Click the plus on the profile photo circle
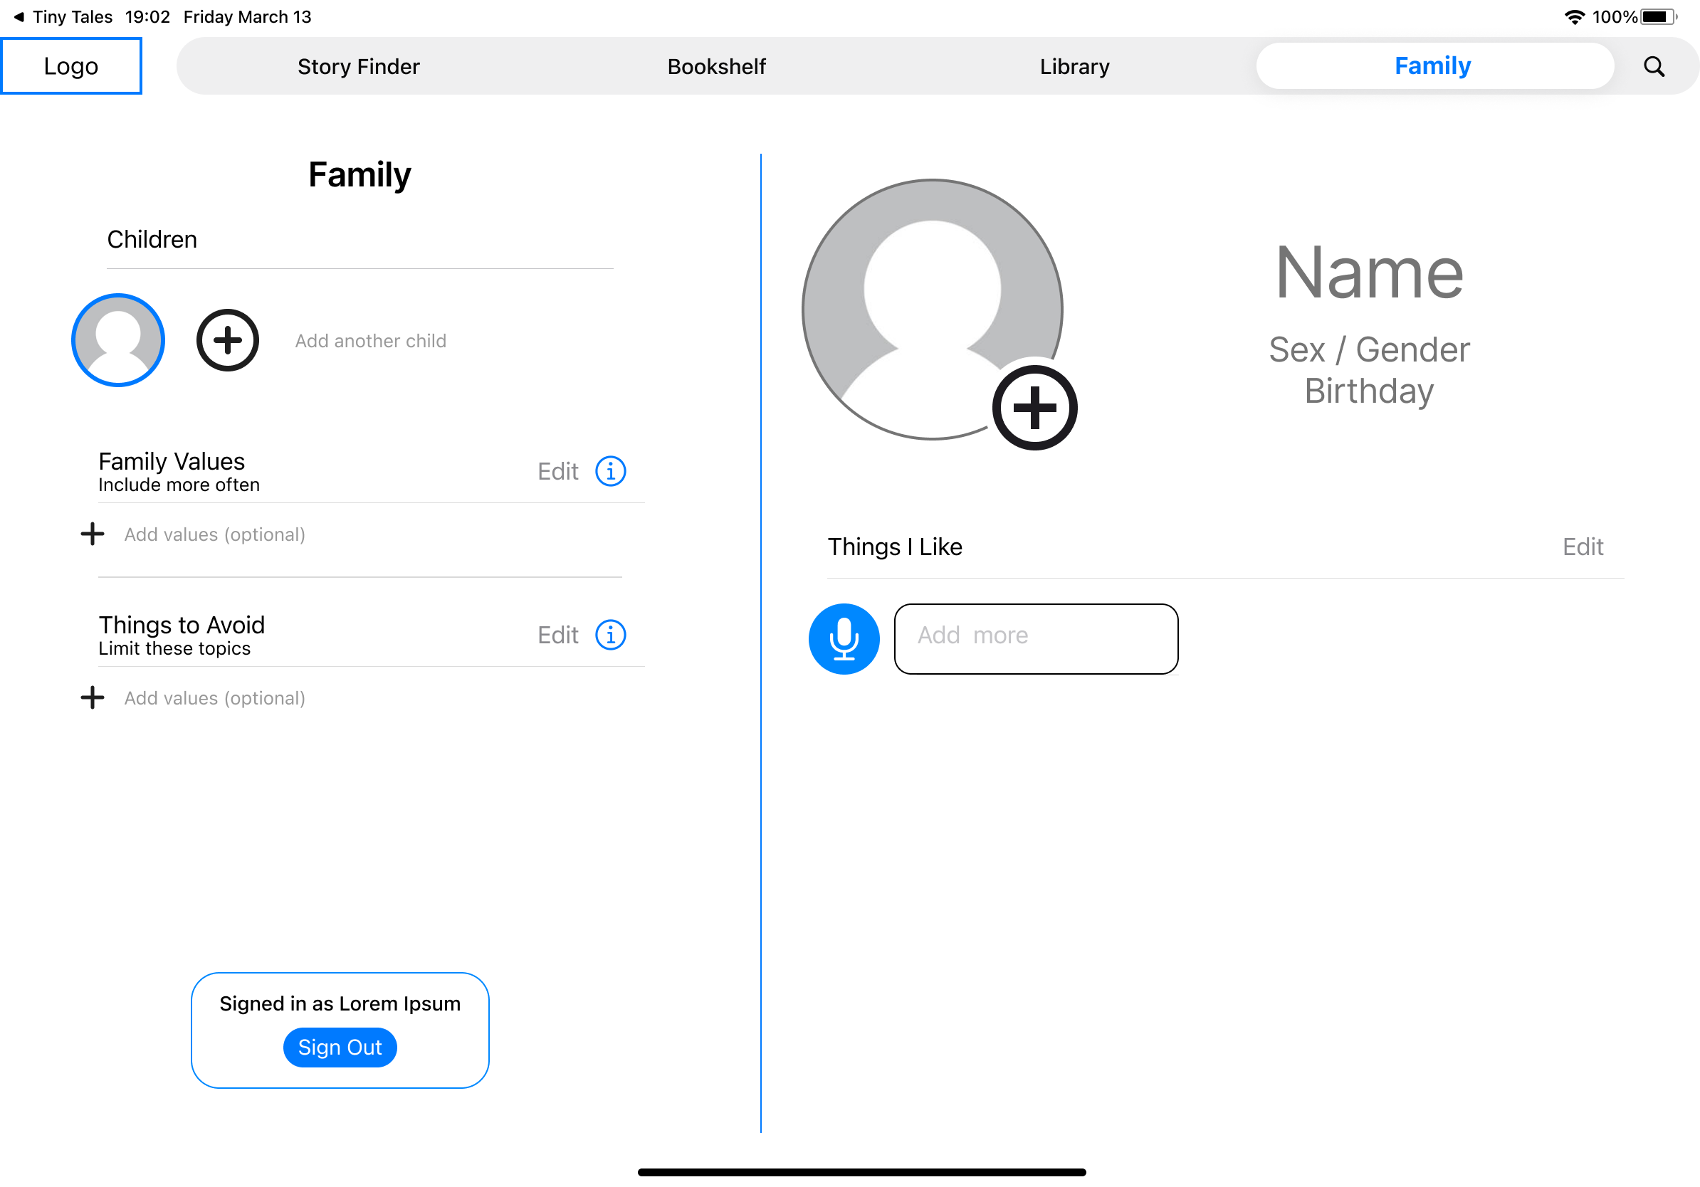This screenshot has width=1700, height=1187. coord(1034,408)
